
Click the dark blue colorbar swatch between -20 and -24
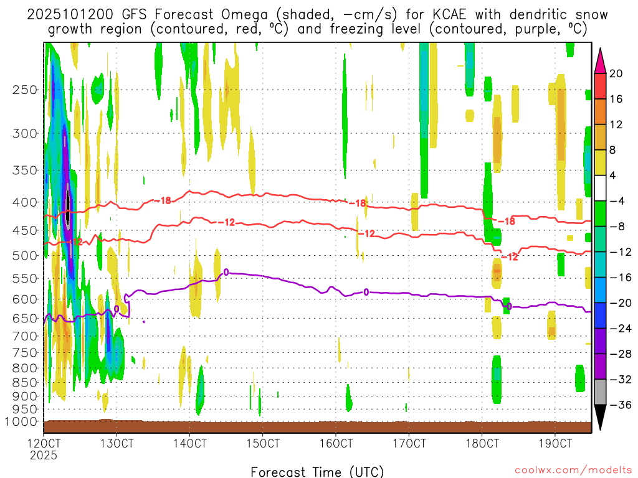600,316
